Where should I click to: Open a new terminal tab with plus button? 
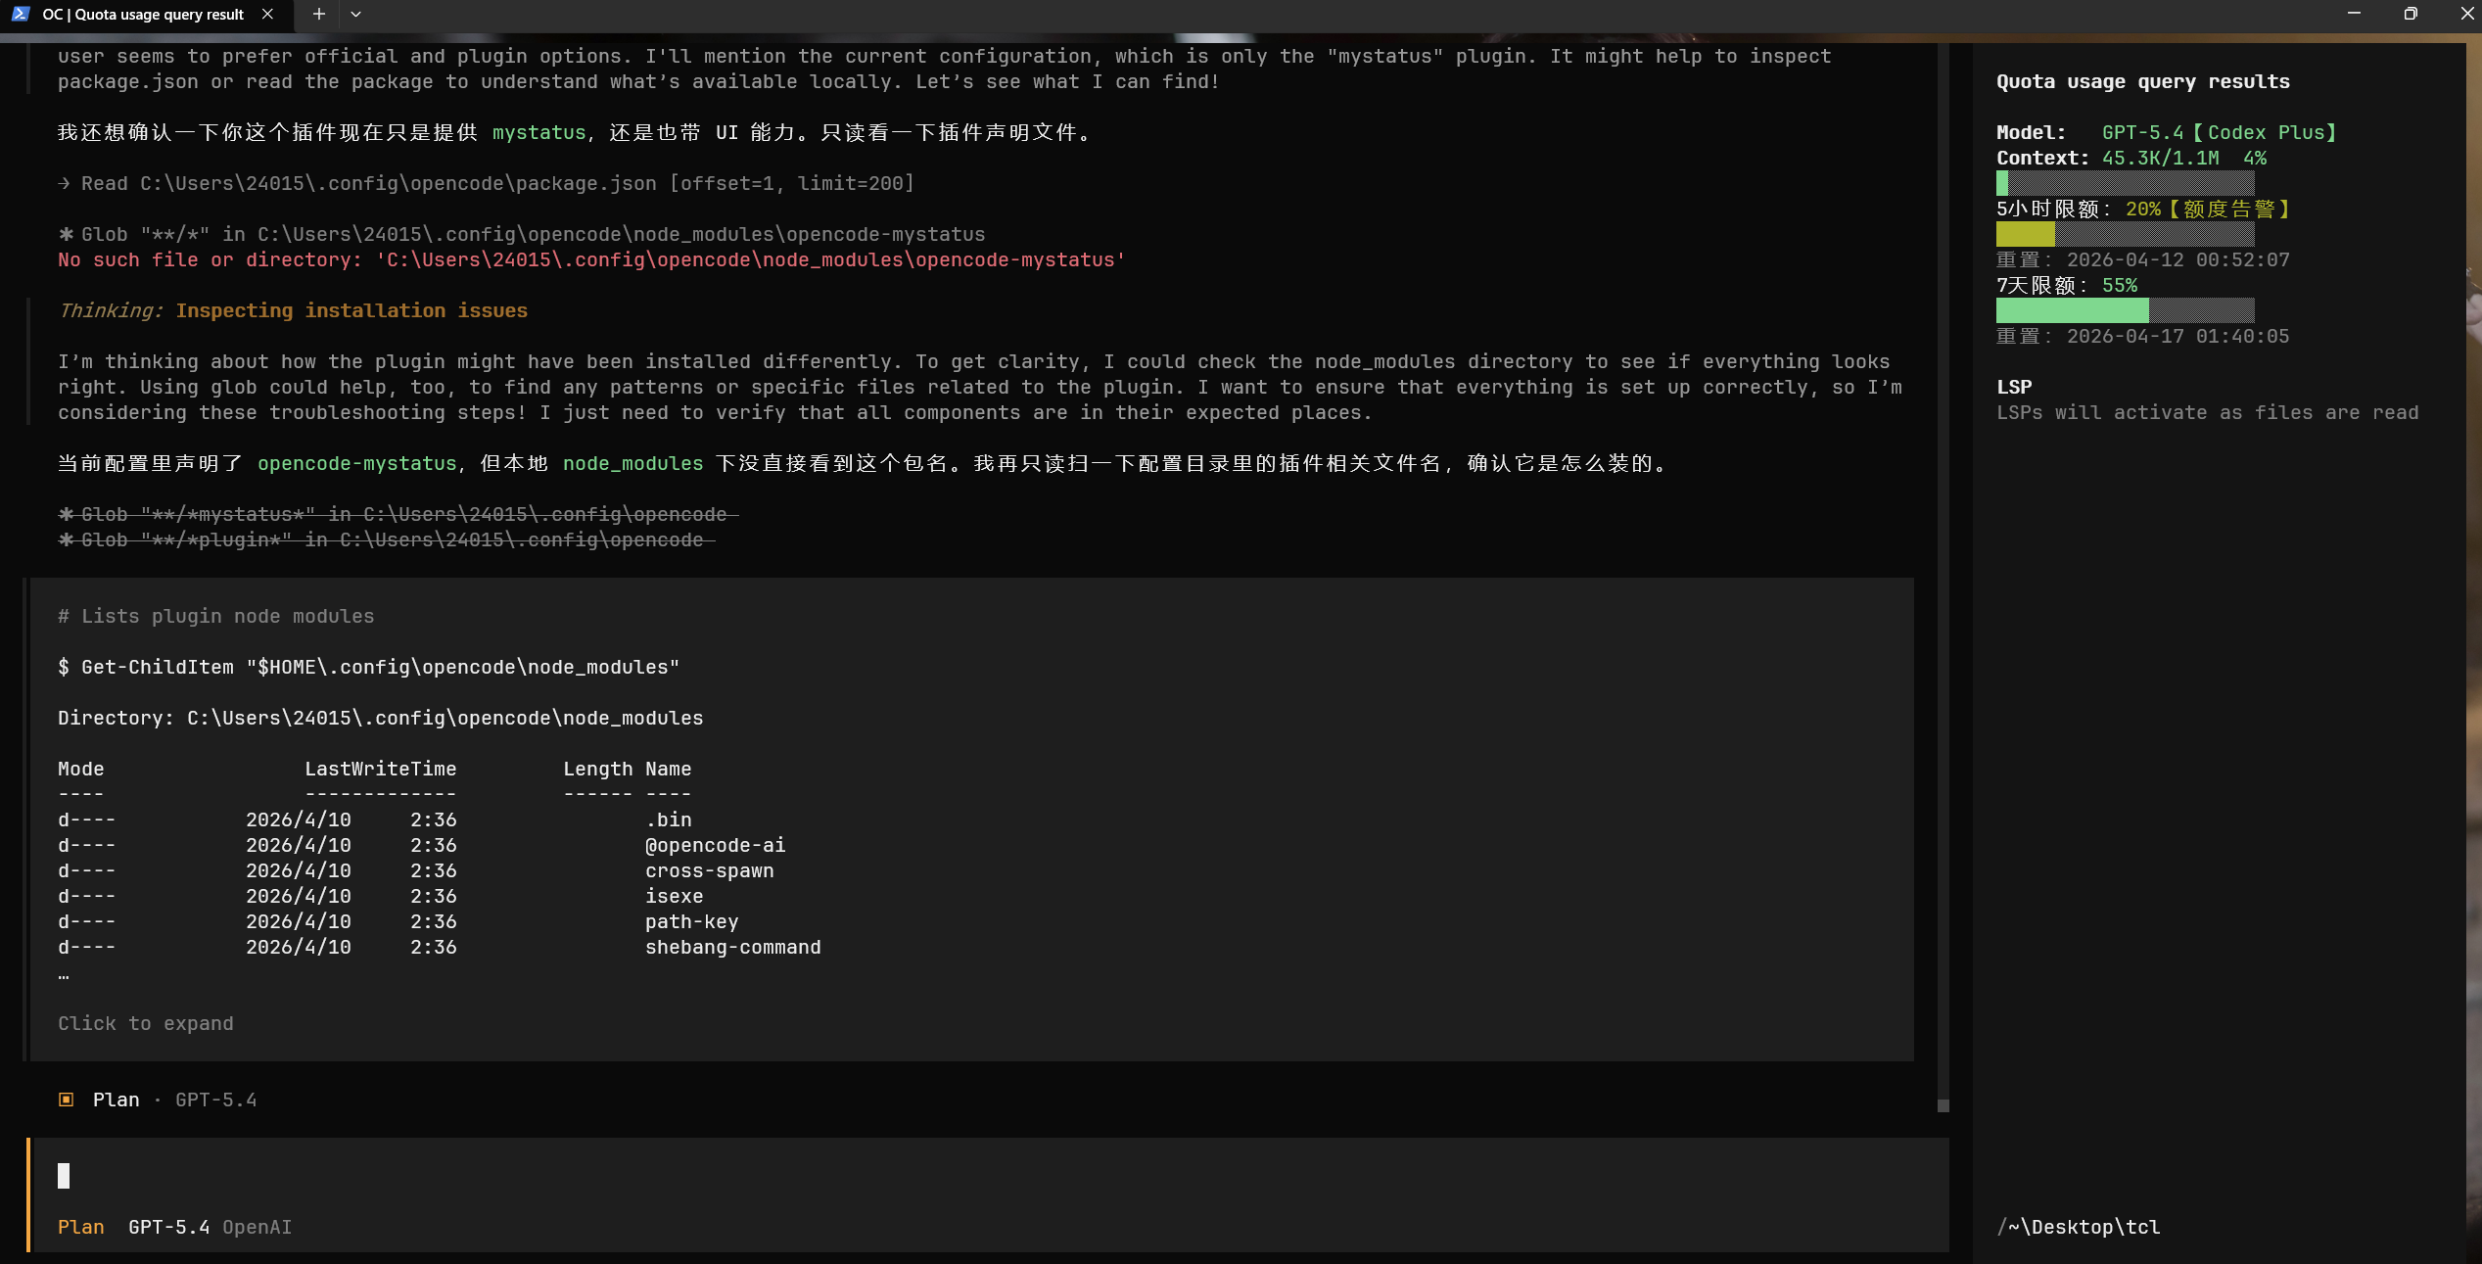coord(318,14)
